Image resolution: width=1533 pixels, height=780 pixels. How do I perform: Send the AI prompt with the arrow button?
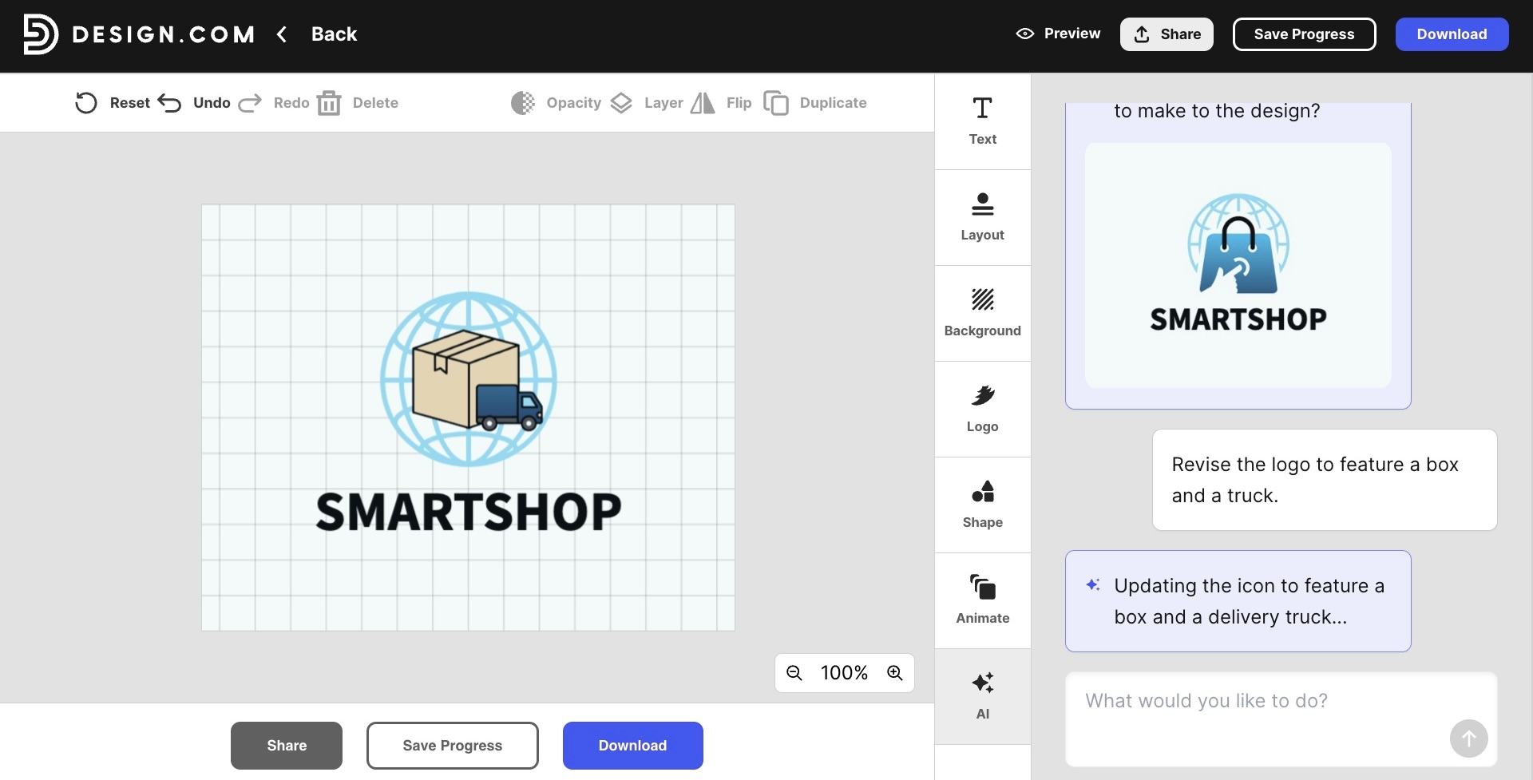[1469, 738]
